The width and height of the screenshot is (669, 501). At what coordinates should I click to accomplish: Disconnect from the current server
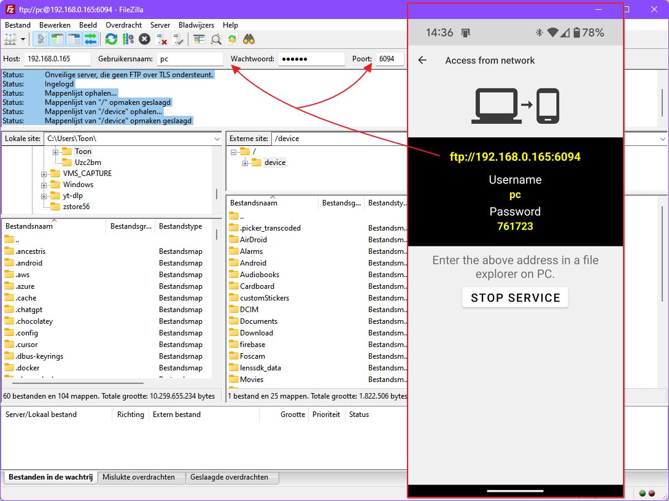pos(161,39)
